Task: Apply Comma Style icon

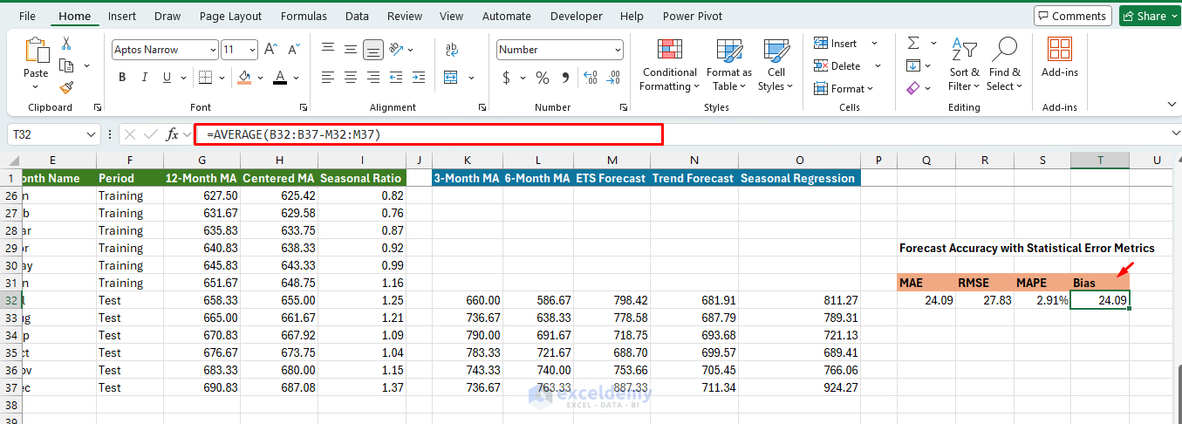Action: click(x=564, y=78)
